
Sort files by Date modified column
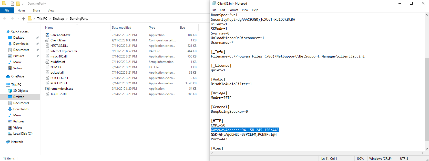(121, 28)
